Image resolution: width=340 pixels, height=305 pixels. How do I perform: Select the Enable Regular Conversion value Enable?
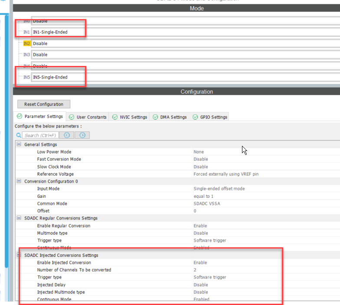click(200, 226)
